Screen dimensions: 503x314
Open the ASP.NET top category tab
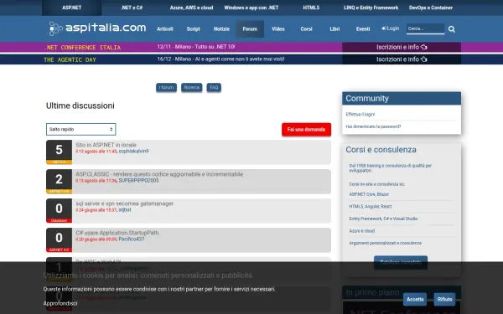pyautogui.click(x=72, y=8)
